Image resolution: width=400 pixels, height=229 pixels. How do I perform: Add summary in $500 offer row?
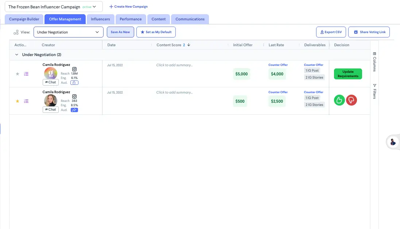tap(175, 92)
